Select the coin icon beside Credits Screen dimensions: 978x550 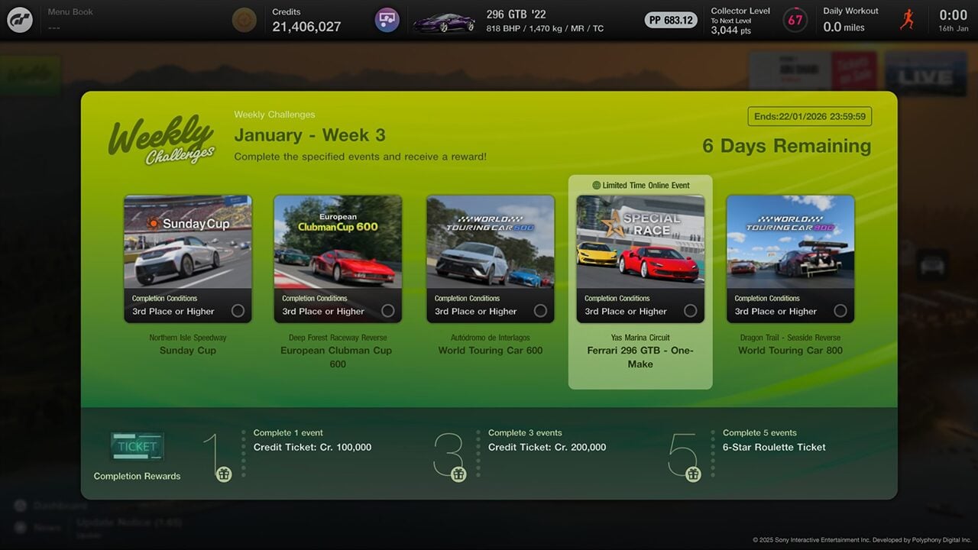(244, 19)
